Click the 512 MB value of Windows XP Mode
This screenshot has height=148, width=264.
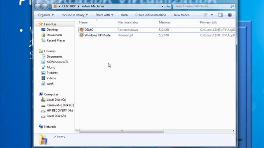pyautogui.click(x=164, y=35)
